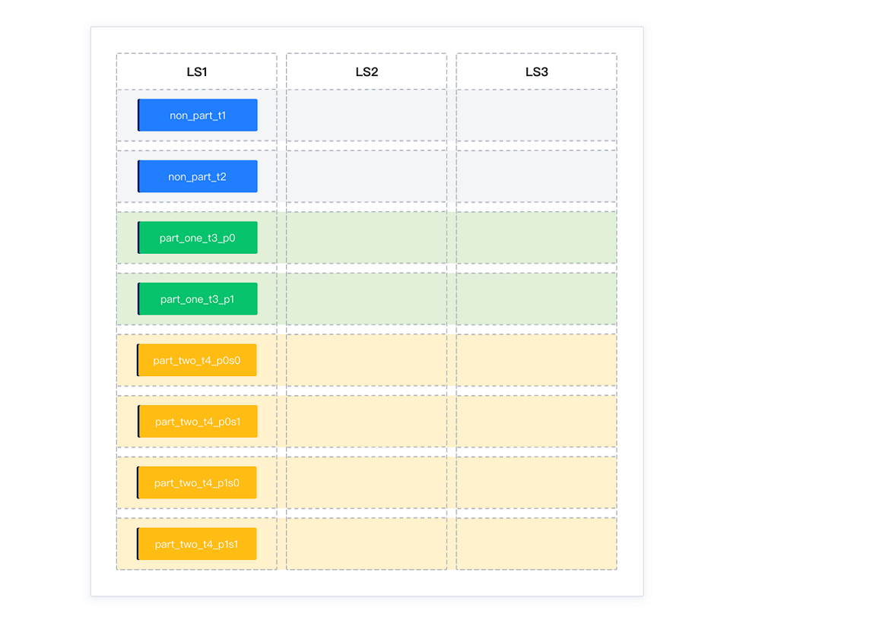
Task: Click yellow LS3 cell in part_two_t4_p0s1 row
Action: [536, 422]
